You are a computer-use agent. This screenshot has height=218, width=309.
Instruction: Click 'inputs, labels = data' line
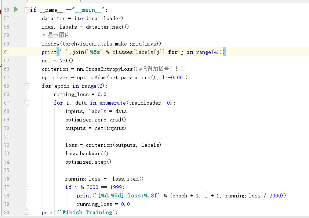tap(96, 111)
